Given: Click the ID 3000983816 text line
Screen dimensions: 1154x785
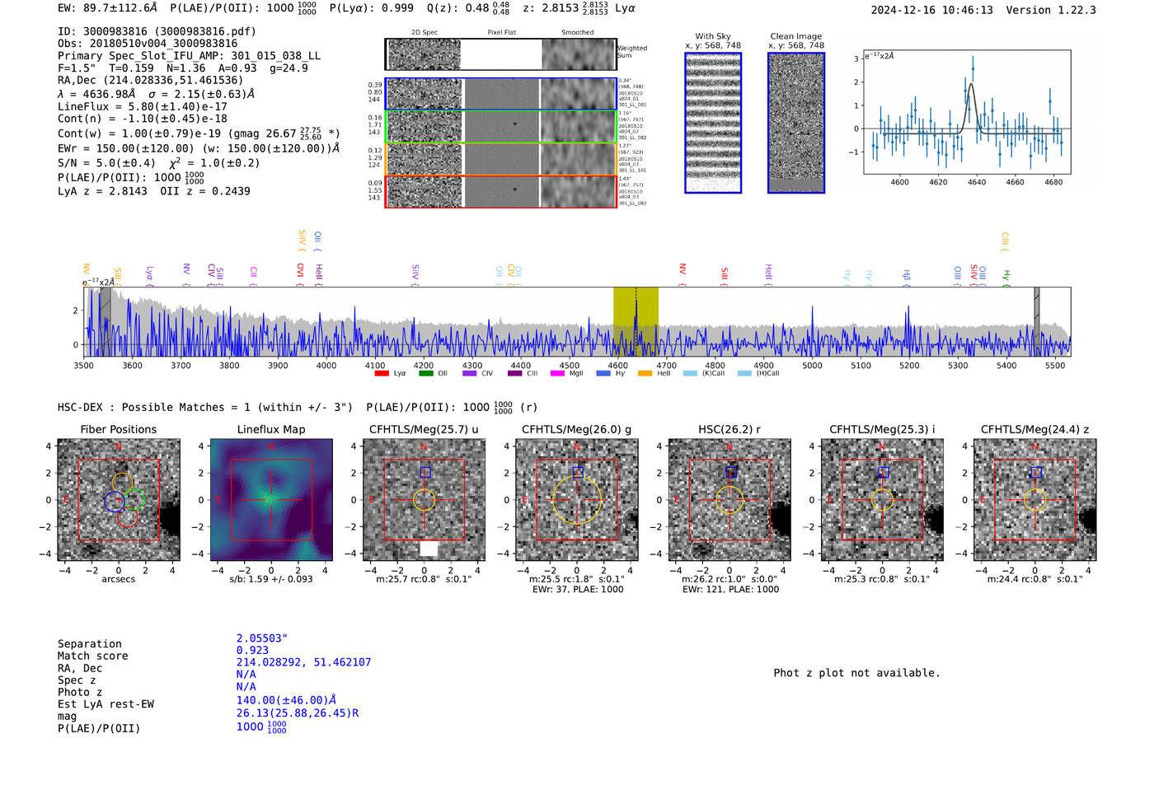Looking at the screenshot, I should pos(157,31).
